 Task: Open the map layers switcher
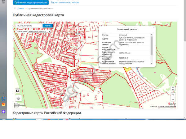point(18,98)
